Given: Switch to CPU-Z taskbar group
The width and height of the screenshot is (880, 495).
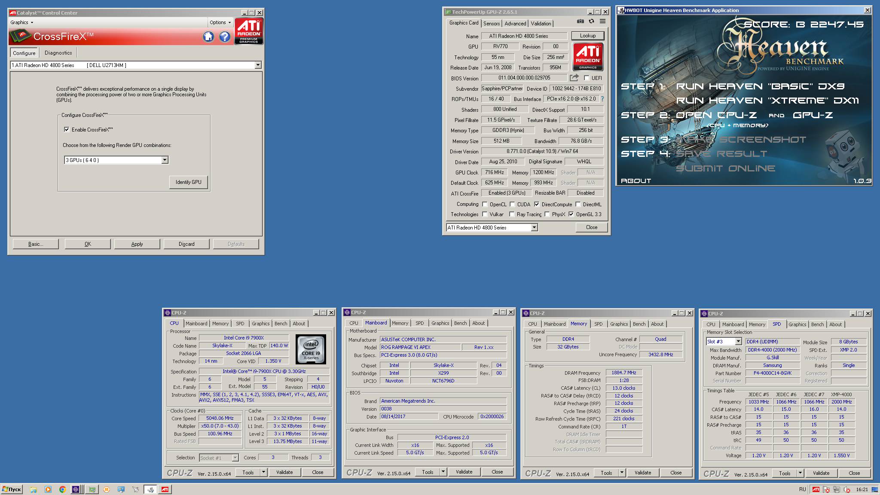Looking at the screenshot, I should click(x=76, y=489).
